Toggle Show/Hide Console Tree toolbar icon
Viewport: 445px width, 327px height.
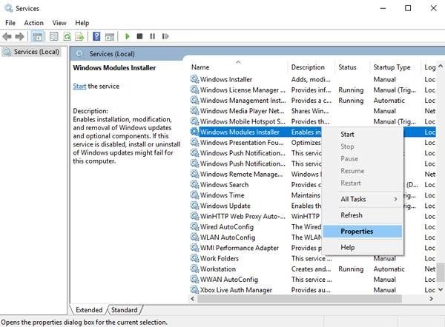pyautogui.click(x=38, y=36)
